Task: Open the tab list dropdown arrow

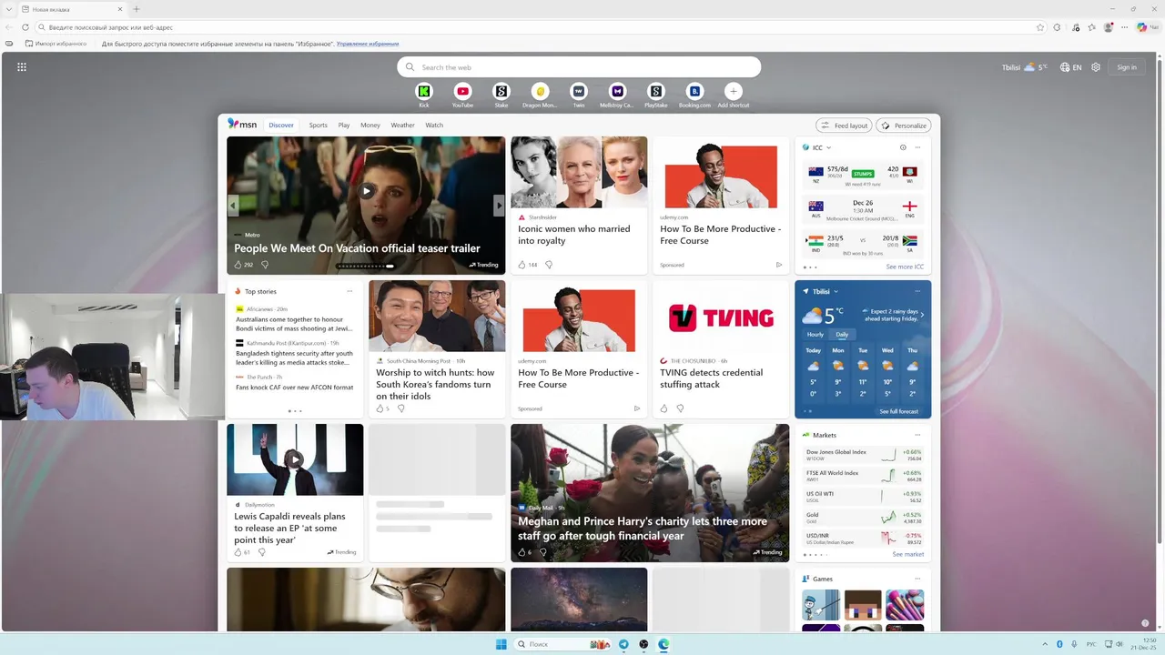Action: point(9,9)
